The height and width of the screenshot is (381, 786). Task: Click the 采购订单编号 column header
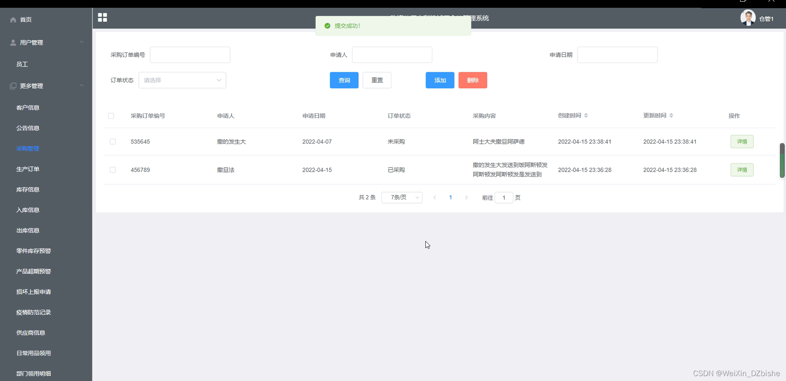(x=148, y=116)
